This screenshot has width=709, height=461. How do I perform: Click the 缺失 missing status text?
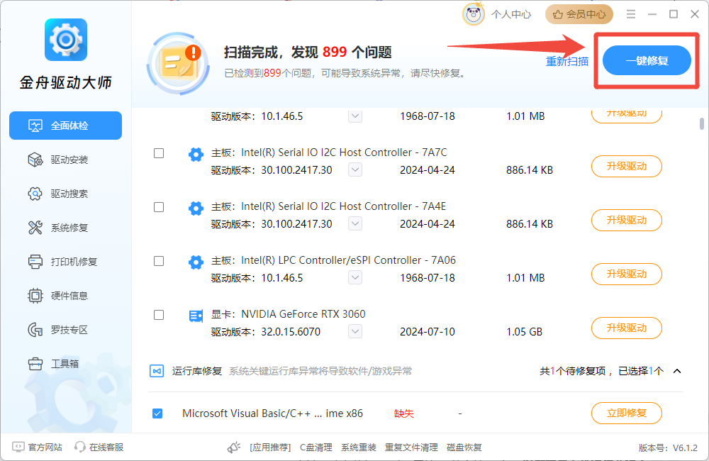(404, 413)
